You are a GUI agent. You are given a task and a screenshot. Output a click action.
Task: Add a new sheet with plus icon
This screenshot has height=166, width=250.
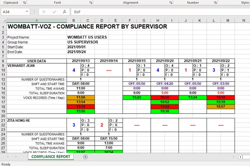tap(85, 157)
